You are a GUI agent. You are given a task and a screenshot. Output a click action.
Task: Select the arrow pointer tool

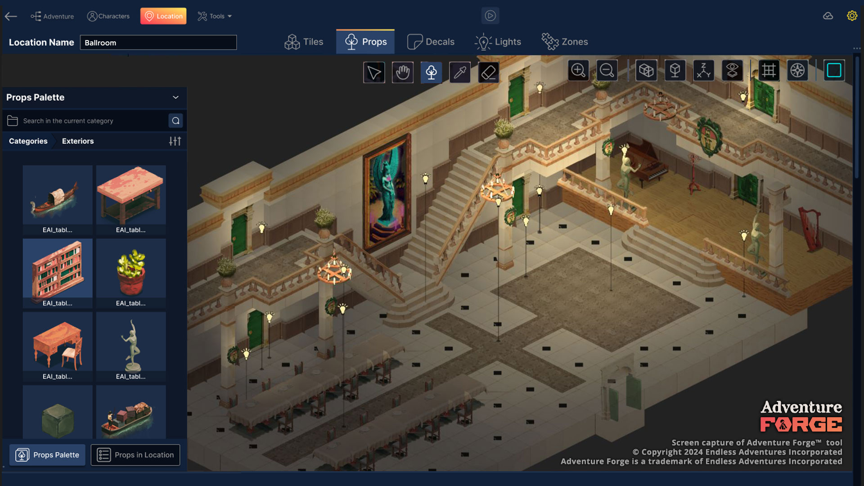tap(374, 72)
